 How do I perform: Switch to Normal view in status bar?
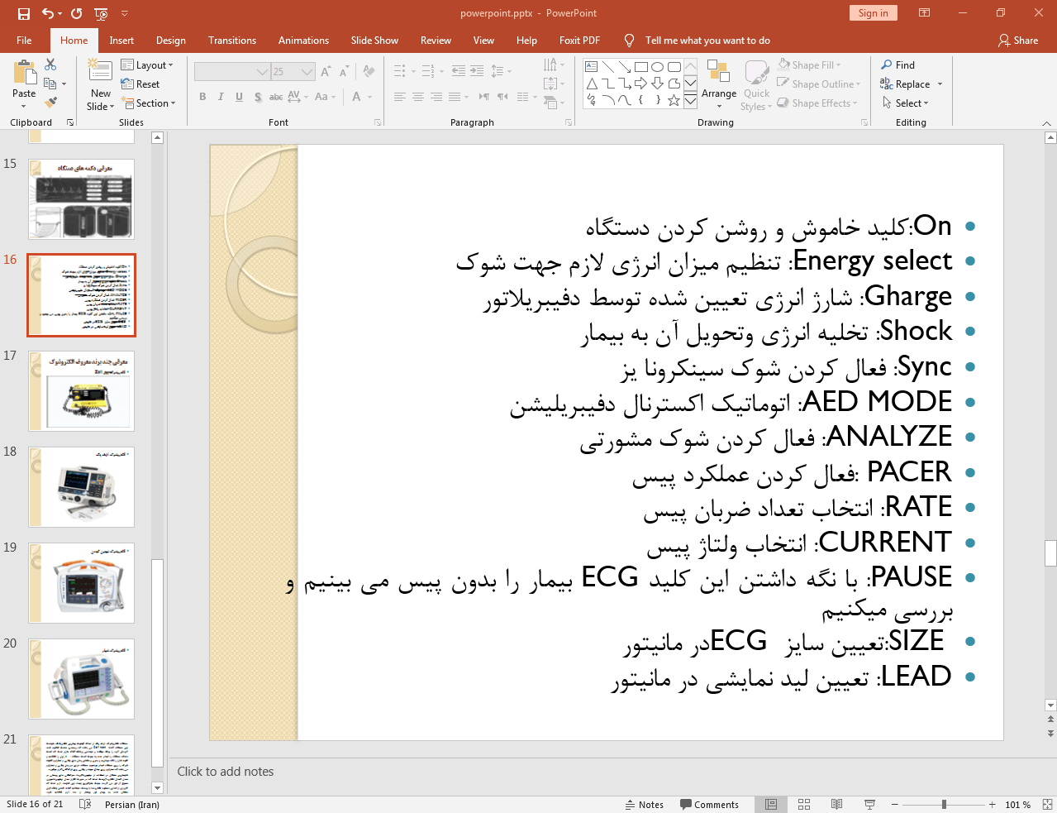click(x=771, y=804)
